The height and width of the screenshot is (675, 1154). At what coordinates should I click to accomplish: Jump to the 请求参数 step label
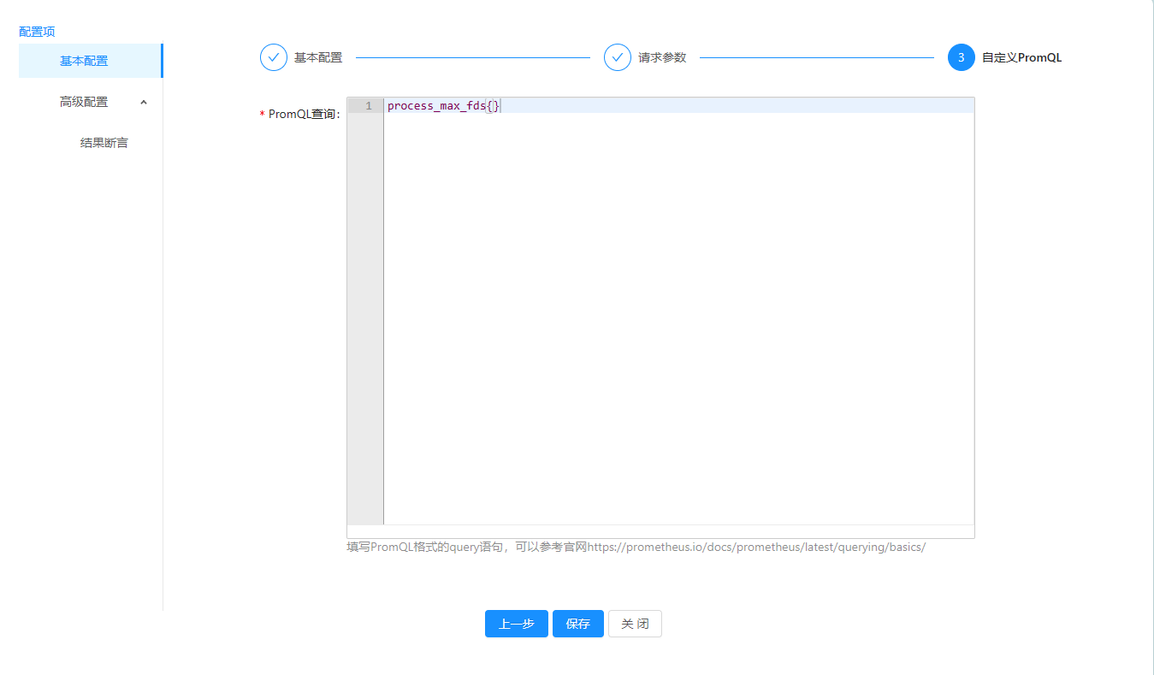coord(662,57)
